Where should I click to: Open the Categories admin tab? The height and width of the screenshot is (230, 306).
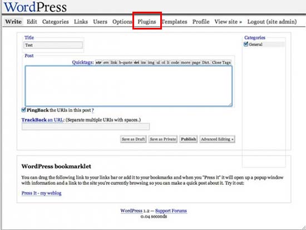tap(56, 22)
